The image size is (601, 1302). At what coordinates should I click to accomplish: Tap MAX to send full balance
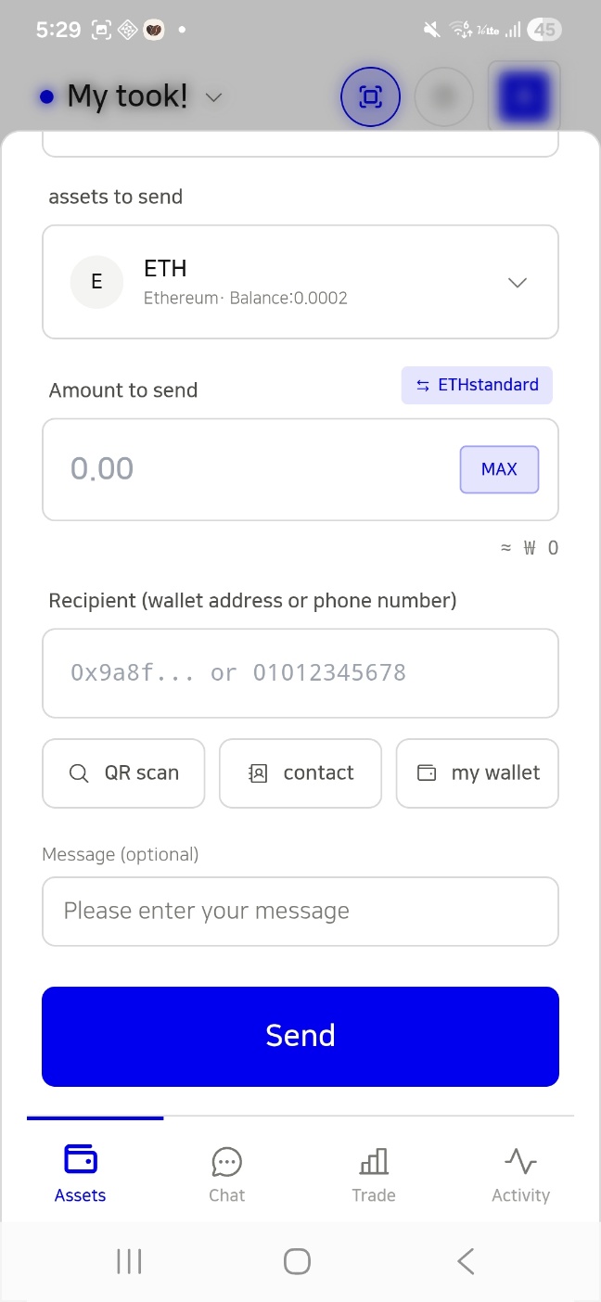tap(499, 469)
